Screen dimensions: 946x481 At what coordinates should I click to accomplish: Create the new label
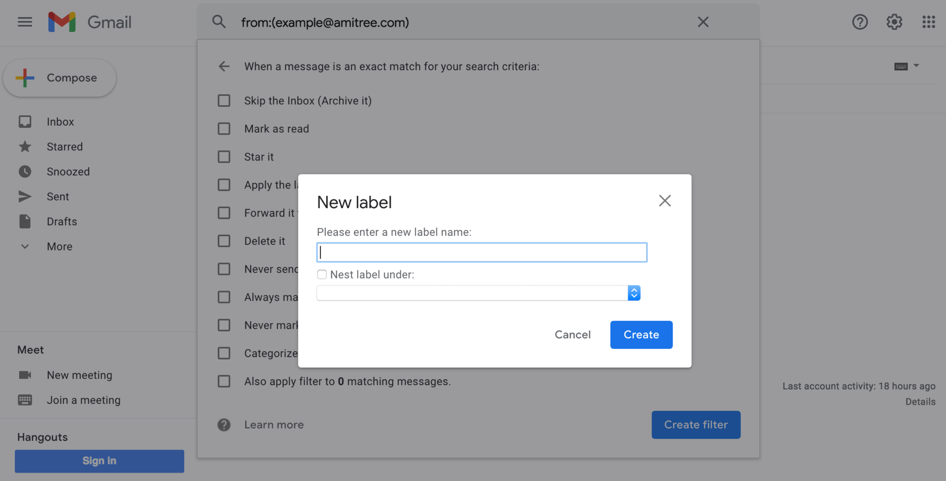click(641, 335)
